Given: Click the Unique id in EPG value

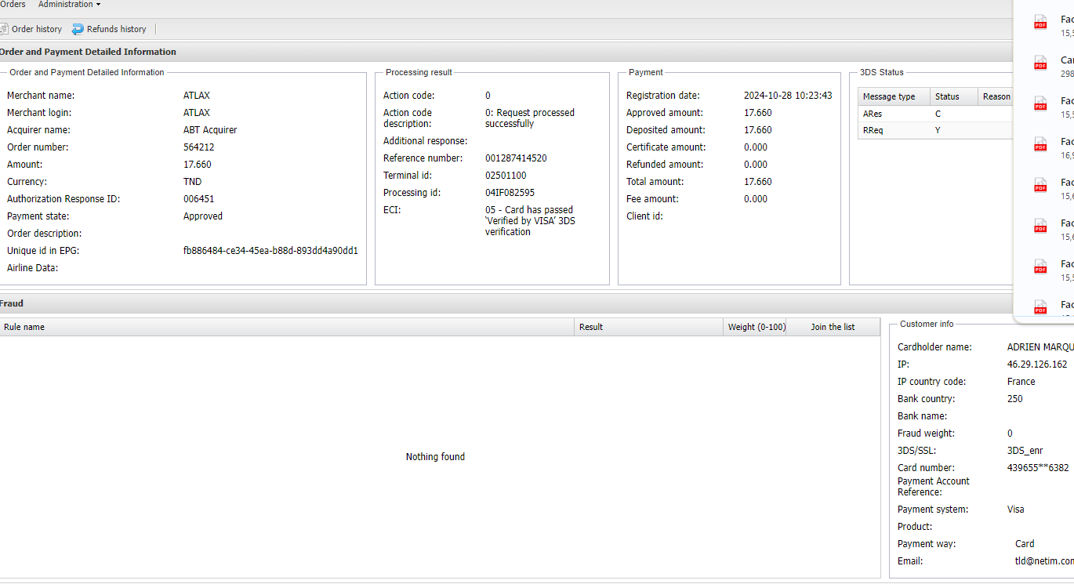Looking at the screenshot, I should click(270, 251).
